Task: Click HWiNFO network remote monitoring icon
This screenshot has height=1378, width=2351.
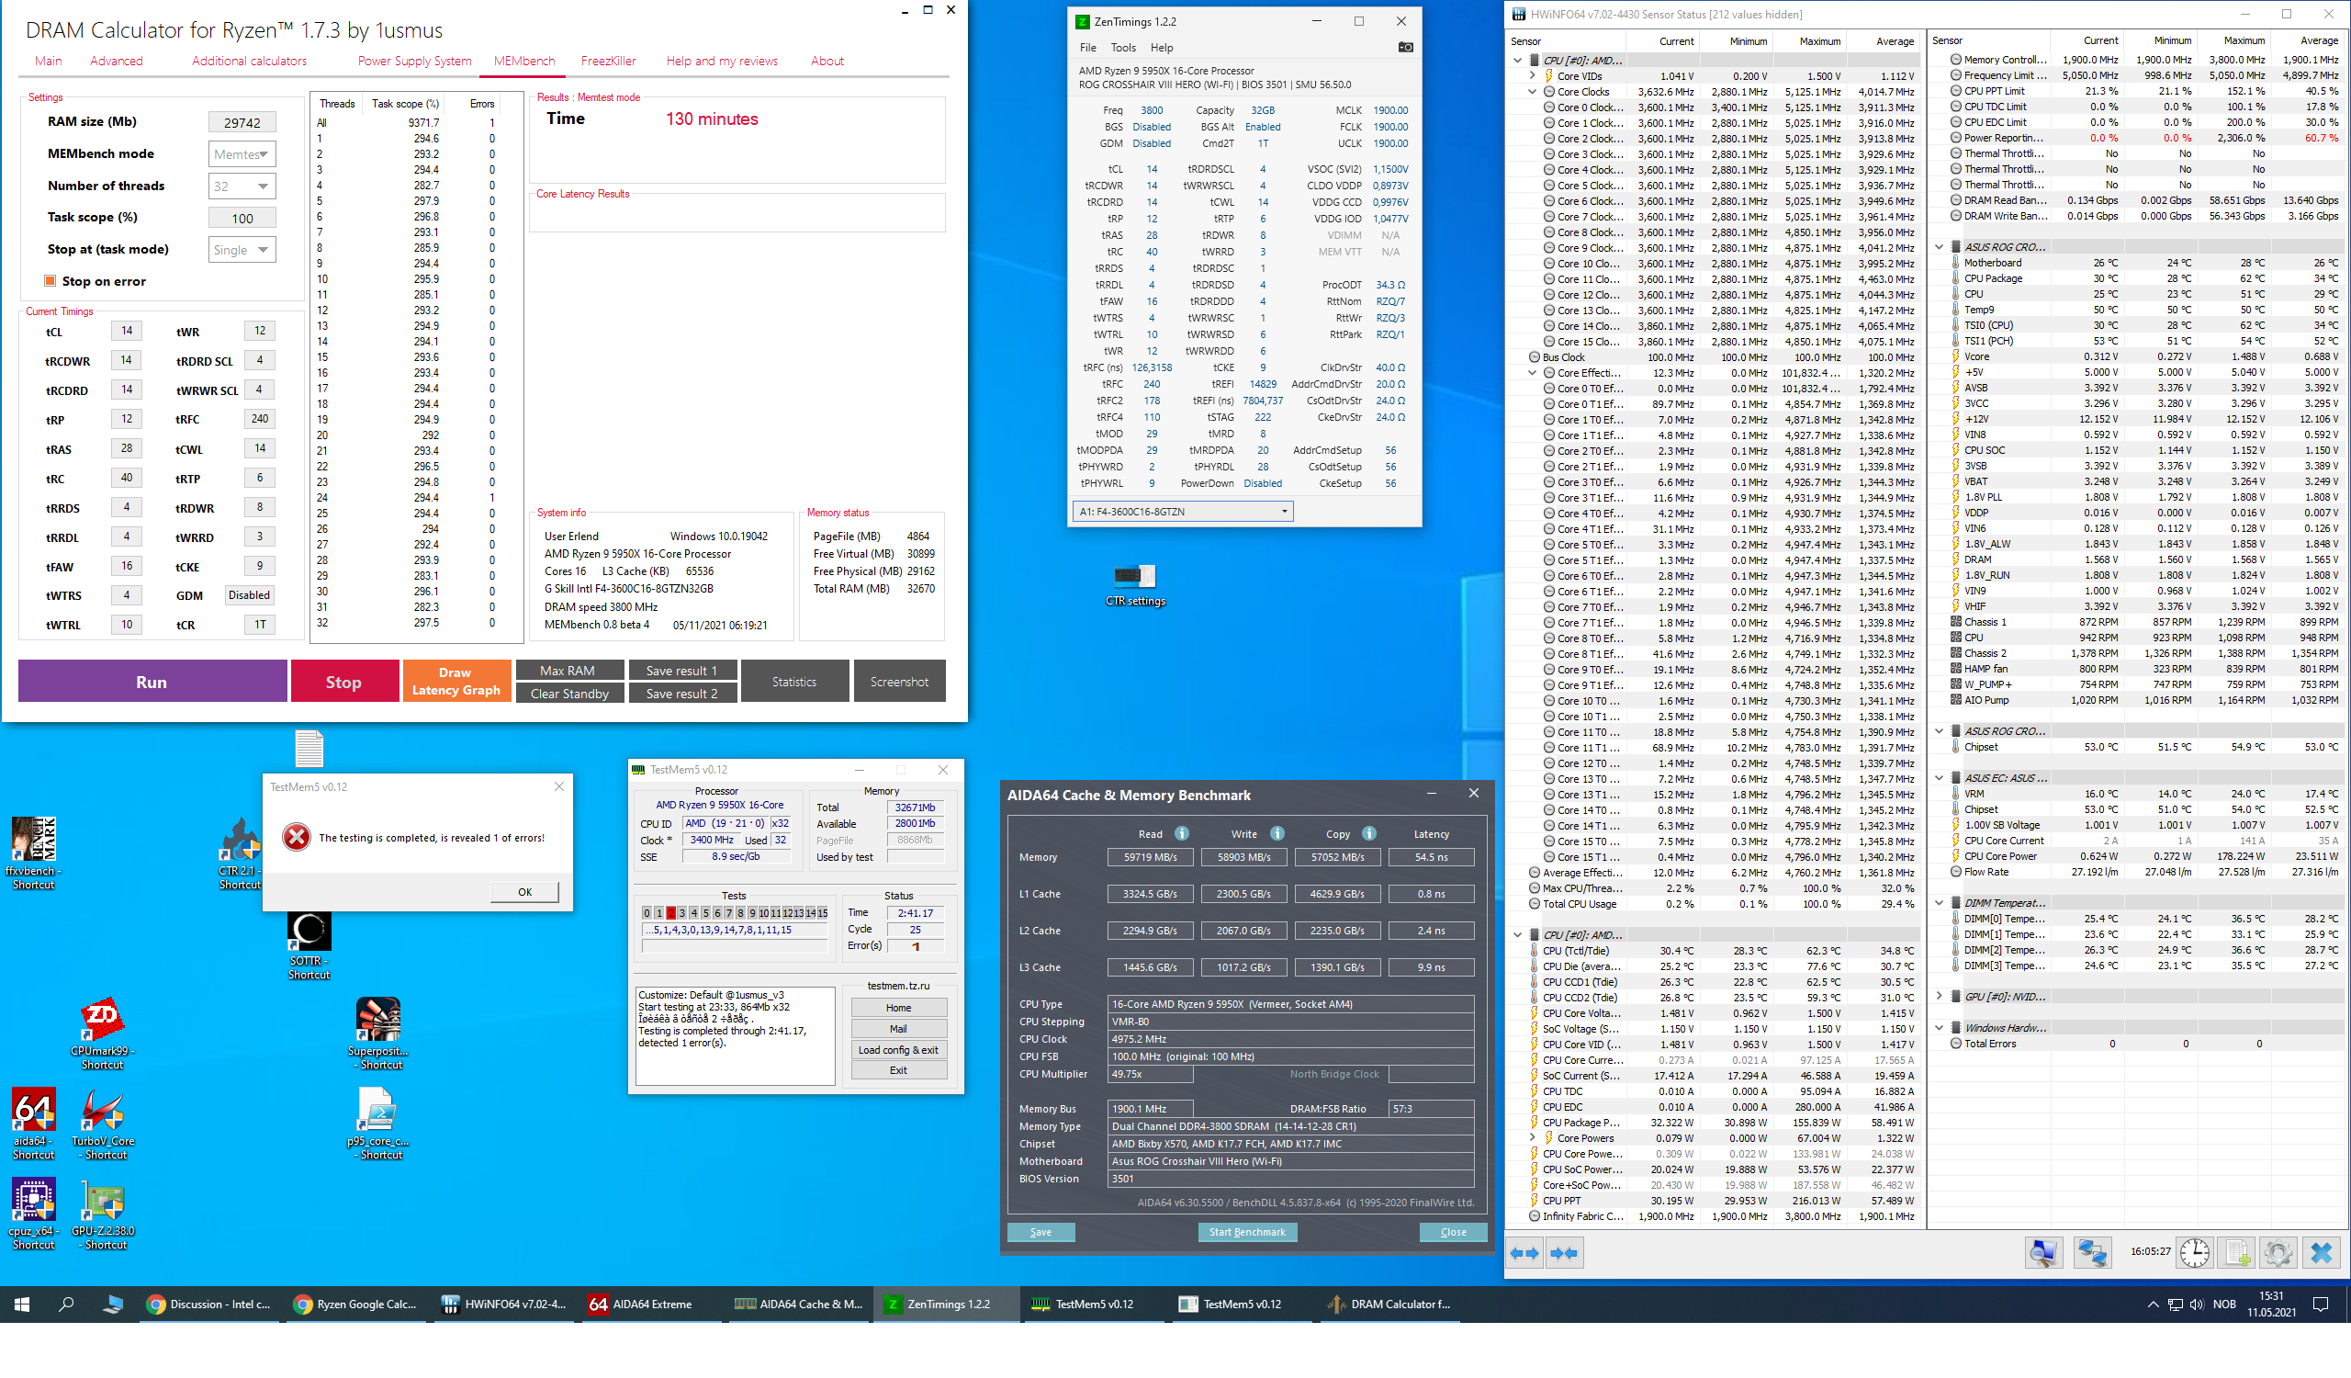Action: click(x=2092, y=1252)
